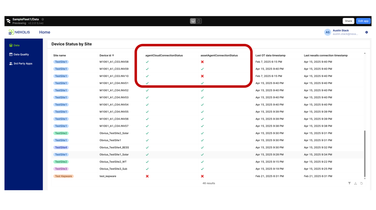Switch to desktop preview mode icon
This screenshot has width=376, height=210.
pos(193,21)
